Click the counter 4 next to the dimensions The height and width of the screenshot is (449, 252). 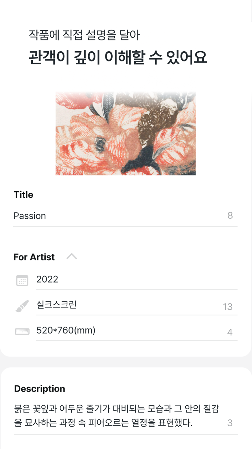[230, 331]
